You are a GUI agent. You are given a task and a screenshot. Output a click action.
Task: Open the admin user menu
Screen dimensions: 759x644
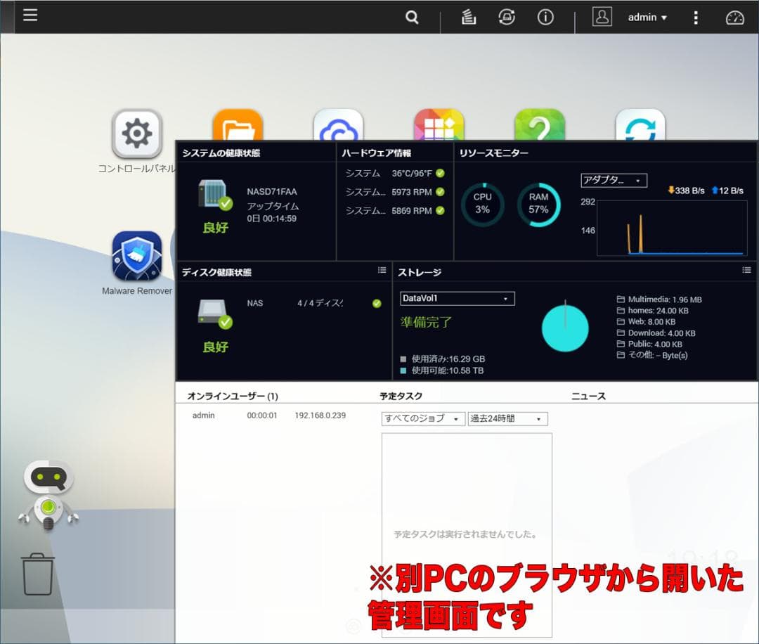point(646,17)
